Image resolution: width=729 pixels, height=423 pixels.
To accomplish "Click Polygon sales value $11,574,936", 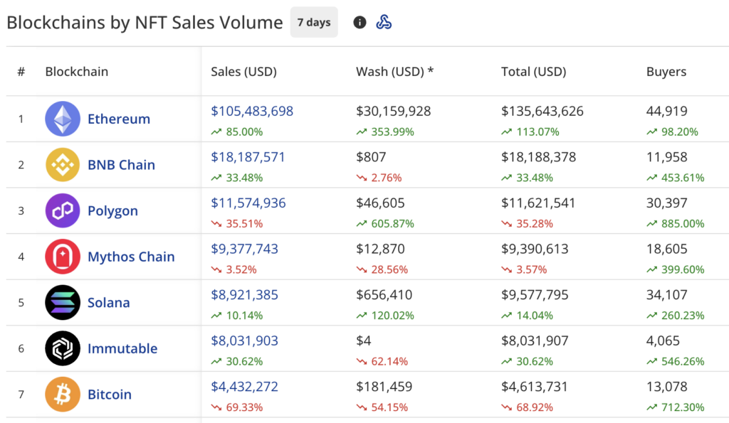I will tap(248, 203).
